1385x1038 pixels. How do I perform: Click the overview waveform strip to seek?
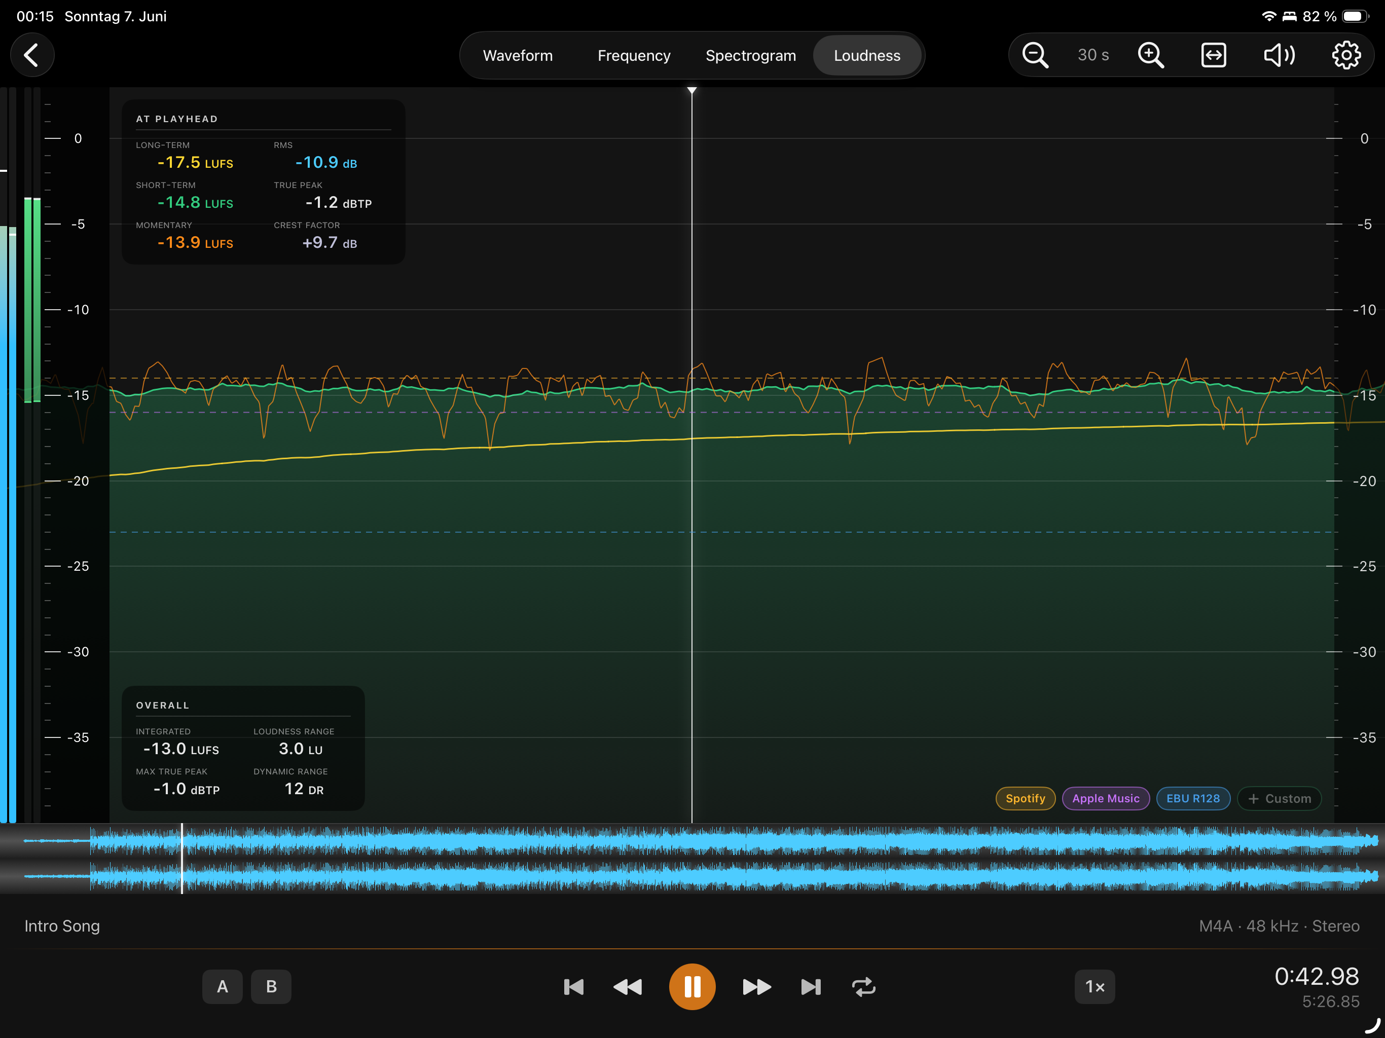(x=693, y=858)
